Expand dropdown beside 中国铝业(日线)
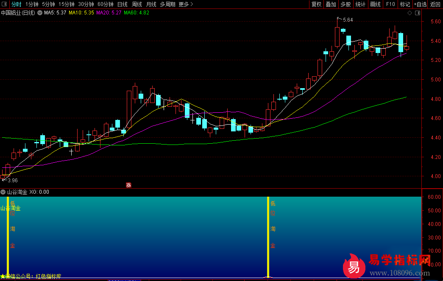The width and height of the screenshot is (443, 281). pos(40,13)
